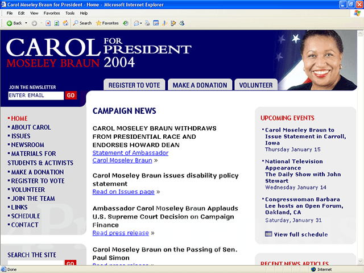Click the Search the Site GO button
This screenshot has width=364, height=273.
pos(71,263)
